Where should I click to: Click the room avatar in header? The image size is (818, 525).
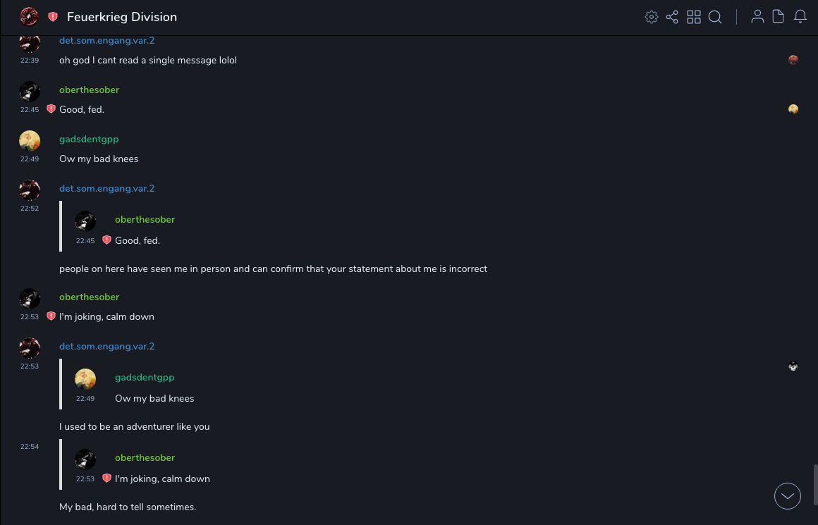click(x=29, y=16)
